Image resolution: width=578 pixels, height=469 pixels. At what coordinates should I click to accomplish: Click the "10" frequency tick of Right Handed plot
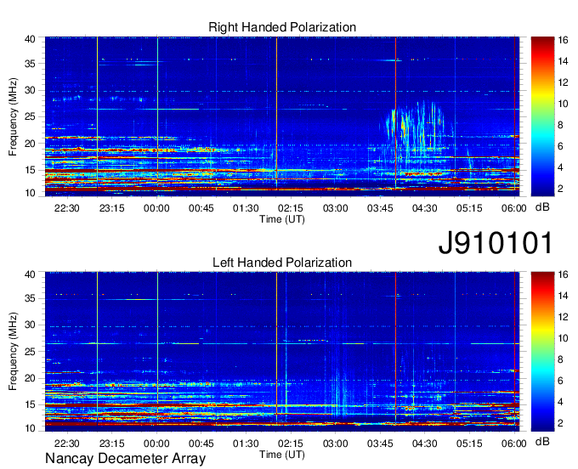[30, 193]
